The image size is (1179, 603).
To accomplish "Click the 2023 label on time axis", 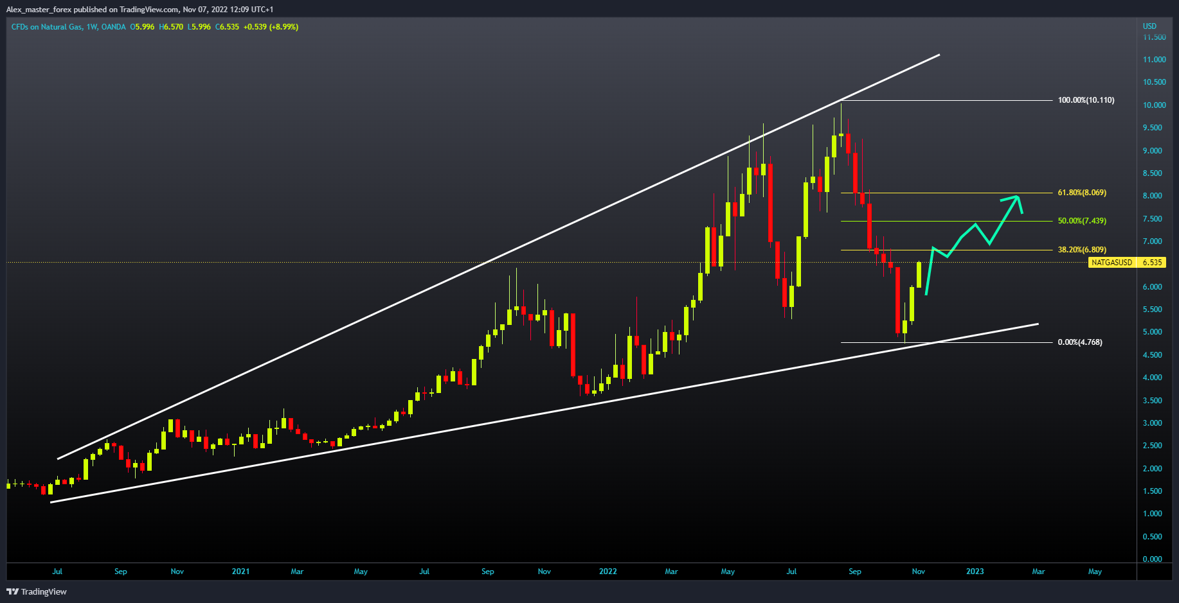I will (x=975, y=572).
